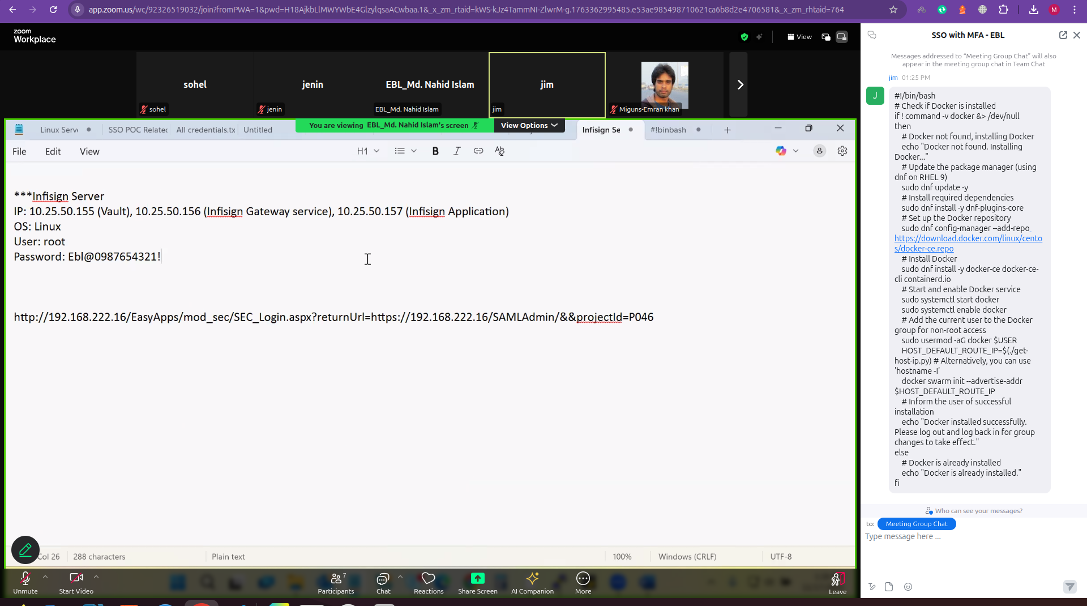
Task: Open the View layout menu
Action: click(x=799, y=37)
